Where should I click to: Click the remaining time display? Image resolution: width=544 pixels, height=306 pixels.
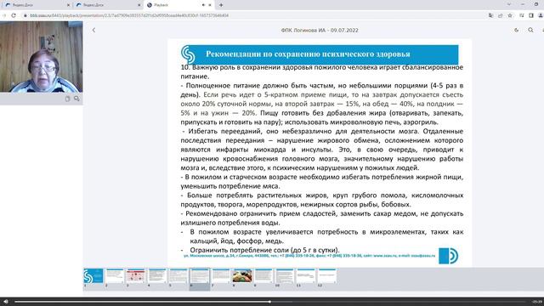pyautogui.click(x=537, y=302)
